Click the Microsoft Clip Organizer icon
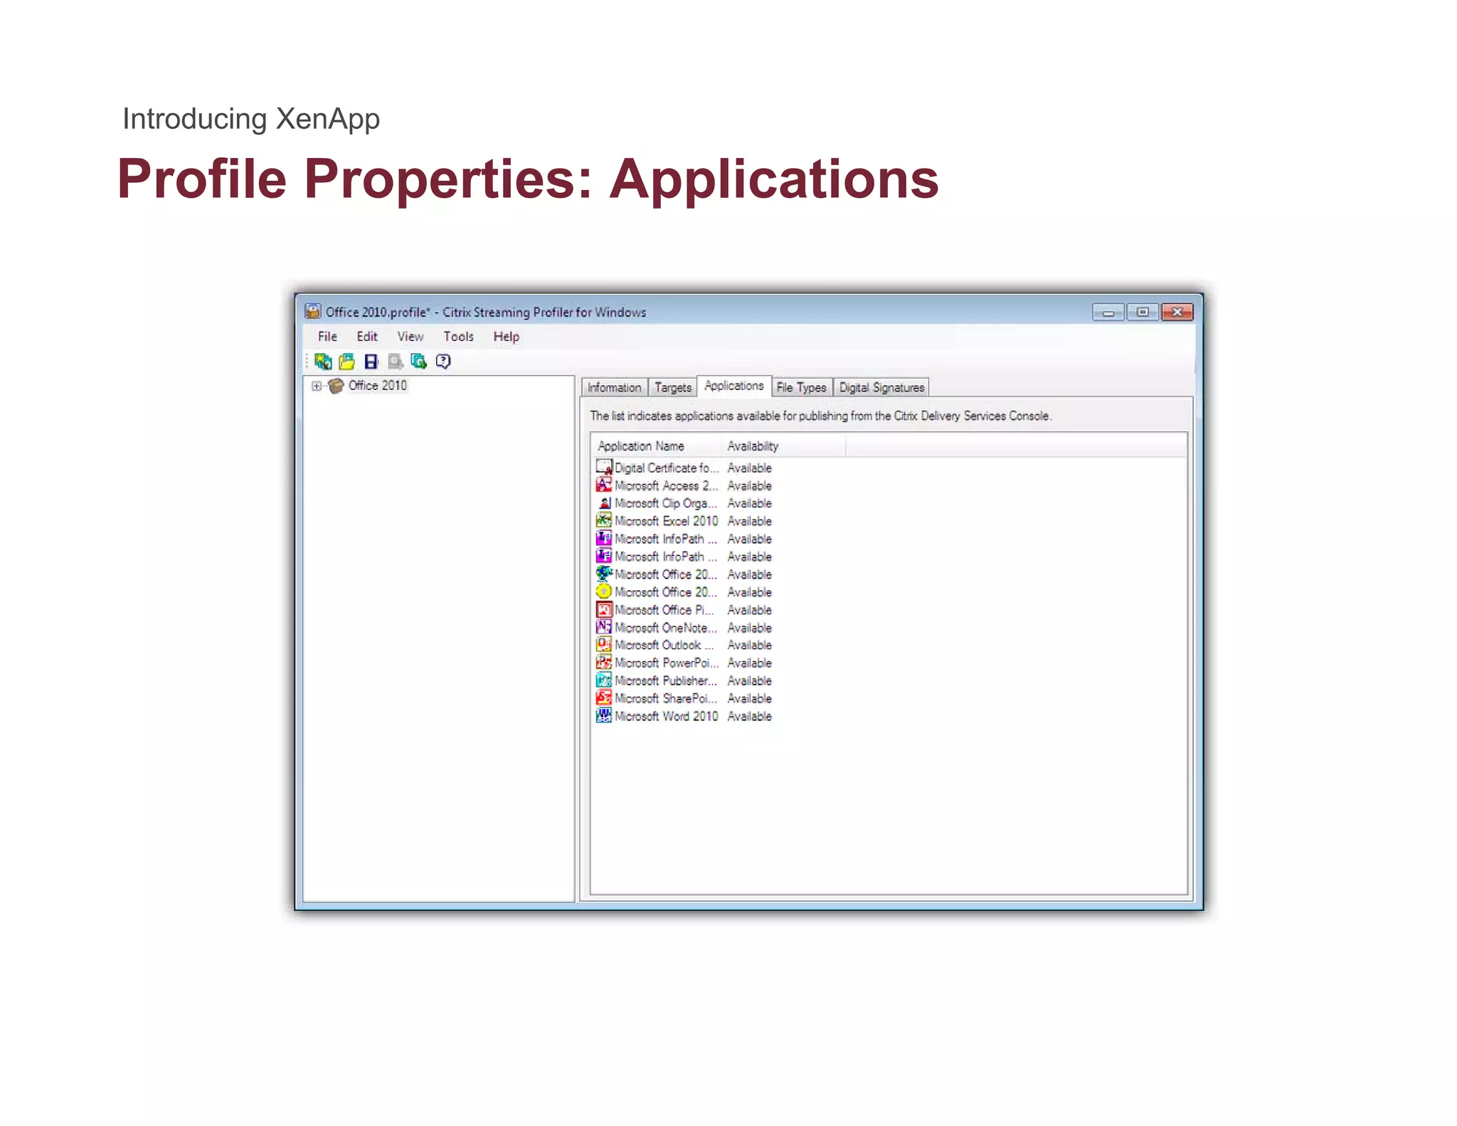This screenshot has height=1126, width=1457. click(x=604, y=503)
